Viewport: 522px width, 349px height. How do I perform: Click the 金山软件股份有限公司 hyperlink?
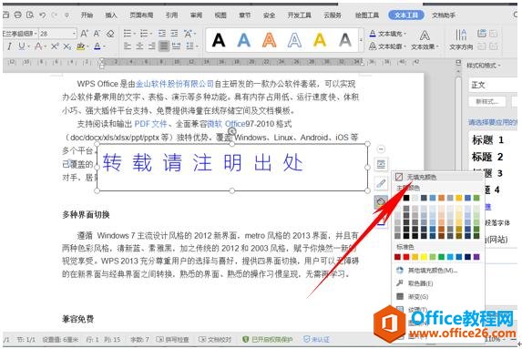click(174, 84)
